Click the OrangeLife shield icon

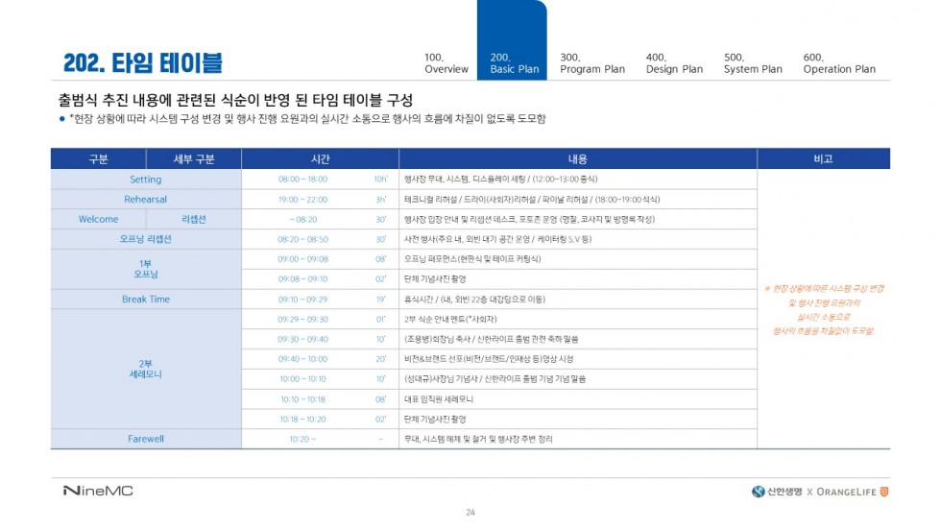884,492
